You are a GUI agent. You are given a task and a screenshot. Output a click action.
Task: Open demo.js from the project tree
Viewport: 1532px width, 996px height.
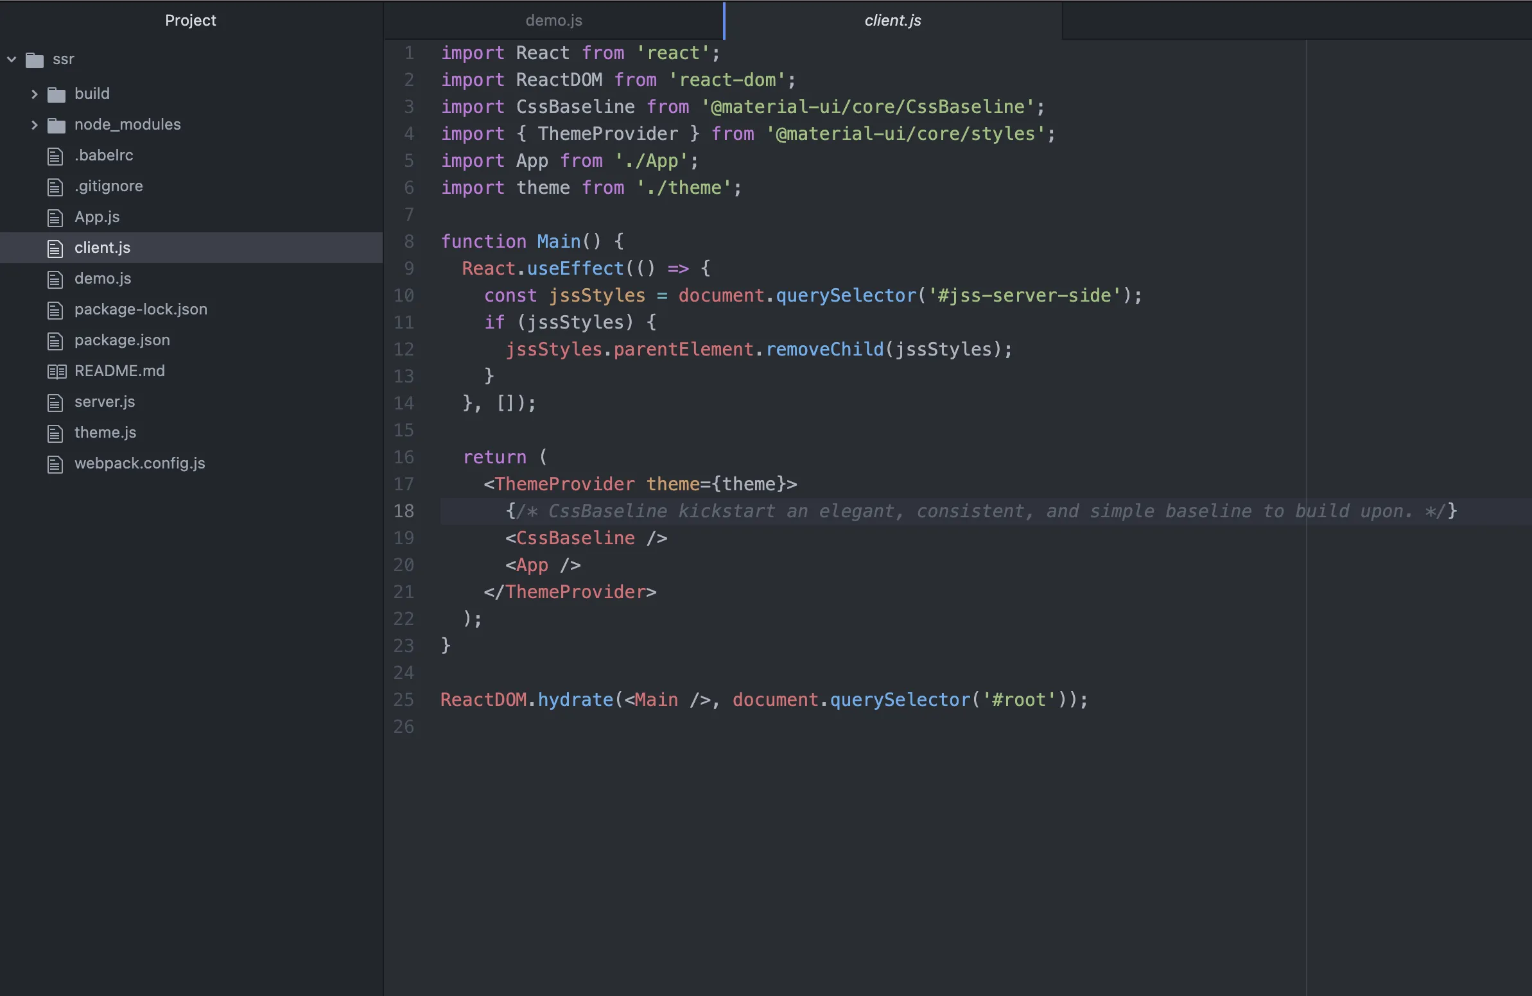point(102,279)
